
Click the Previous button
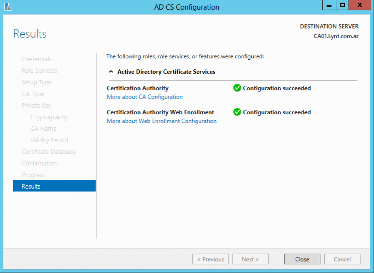click(211, 259)
